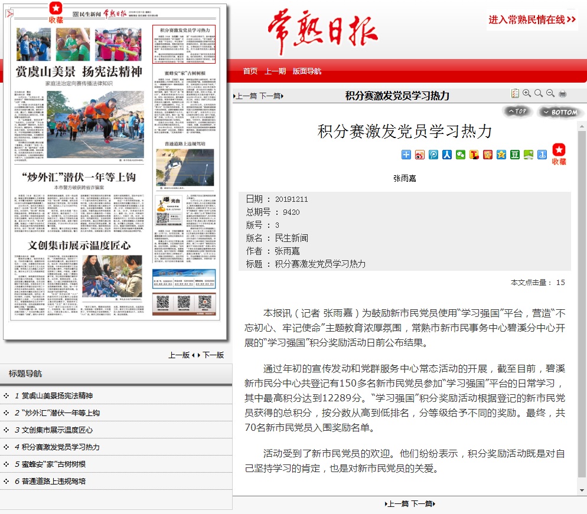Click the rope-skipping photo on the page image
This screenshot has width=587, height=514.
(x=96, y=124)
